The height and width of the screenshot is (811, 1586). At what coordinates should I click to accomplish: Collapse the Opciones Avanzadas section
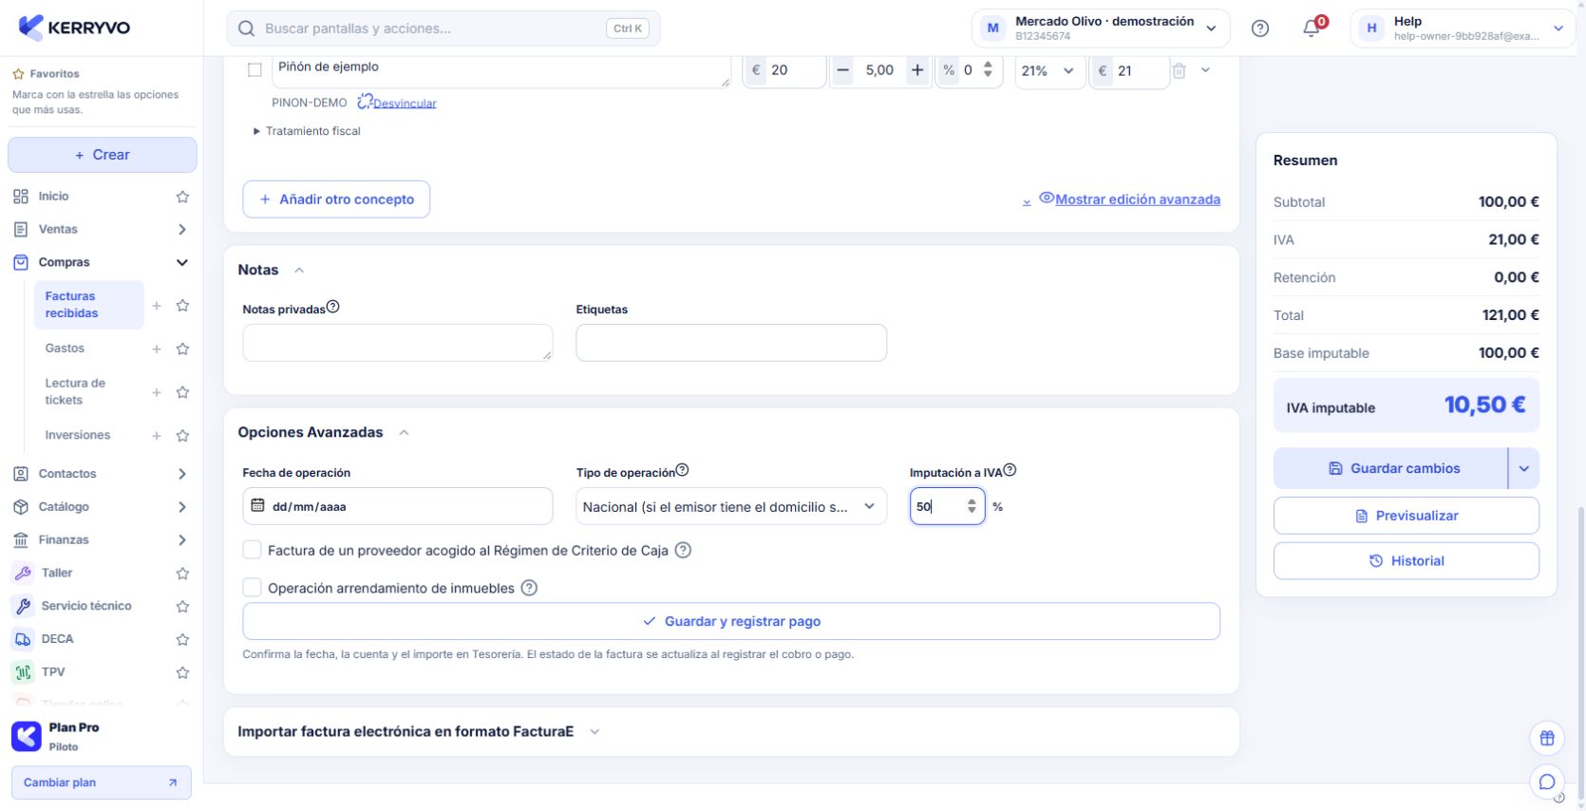(x=404, y=433)
